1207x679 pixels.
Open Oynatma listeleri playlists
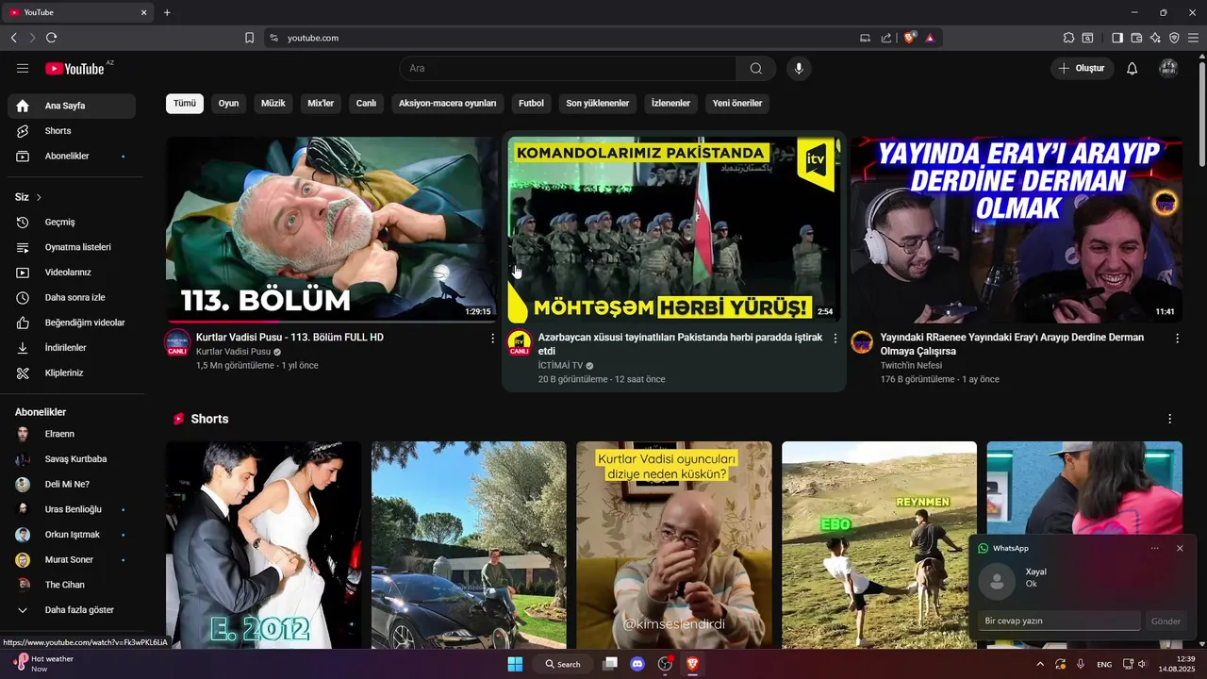(x=72, y=247)
